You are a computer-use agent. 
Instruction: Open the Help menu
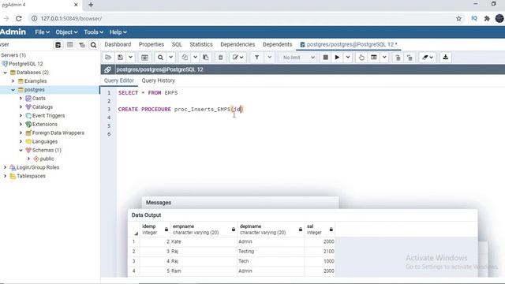[x=118, y=32]
